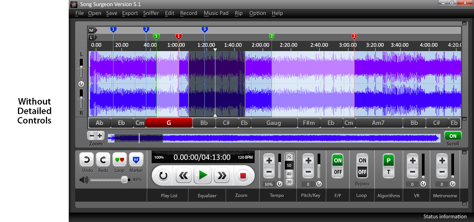Switch F/P to ON
Screen dimensions: 474x222
click(338, 160)
